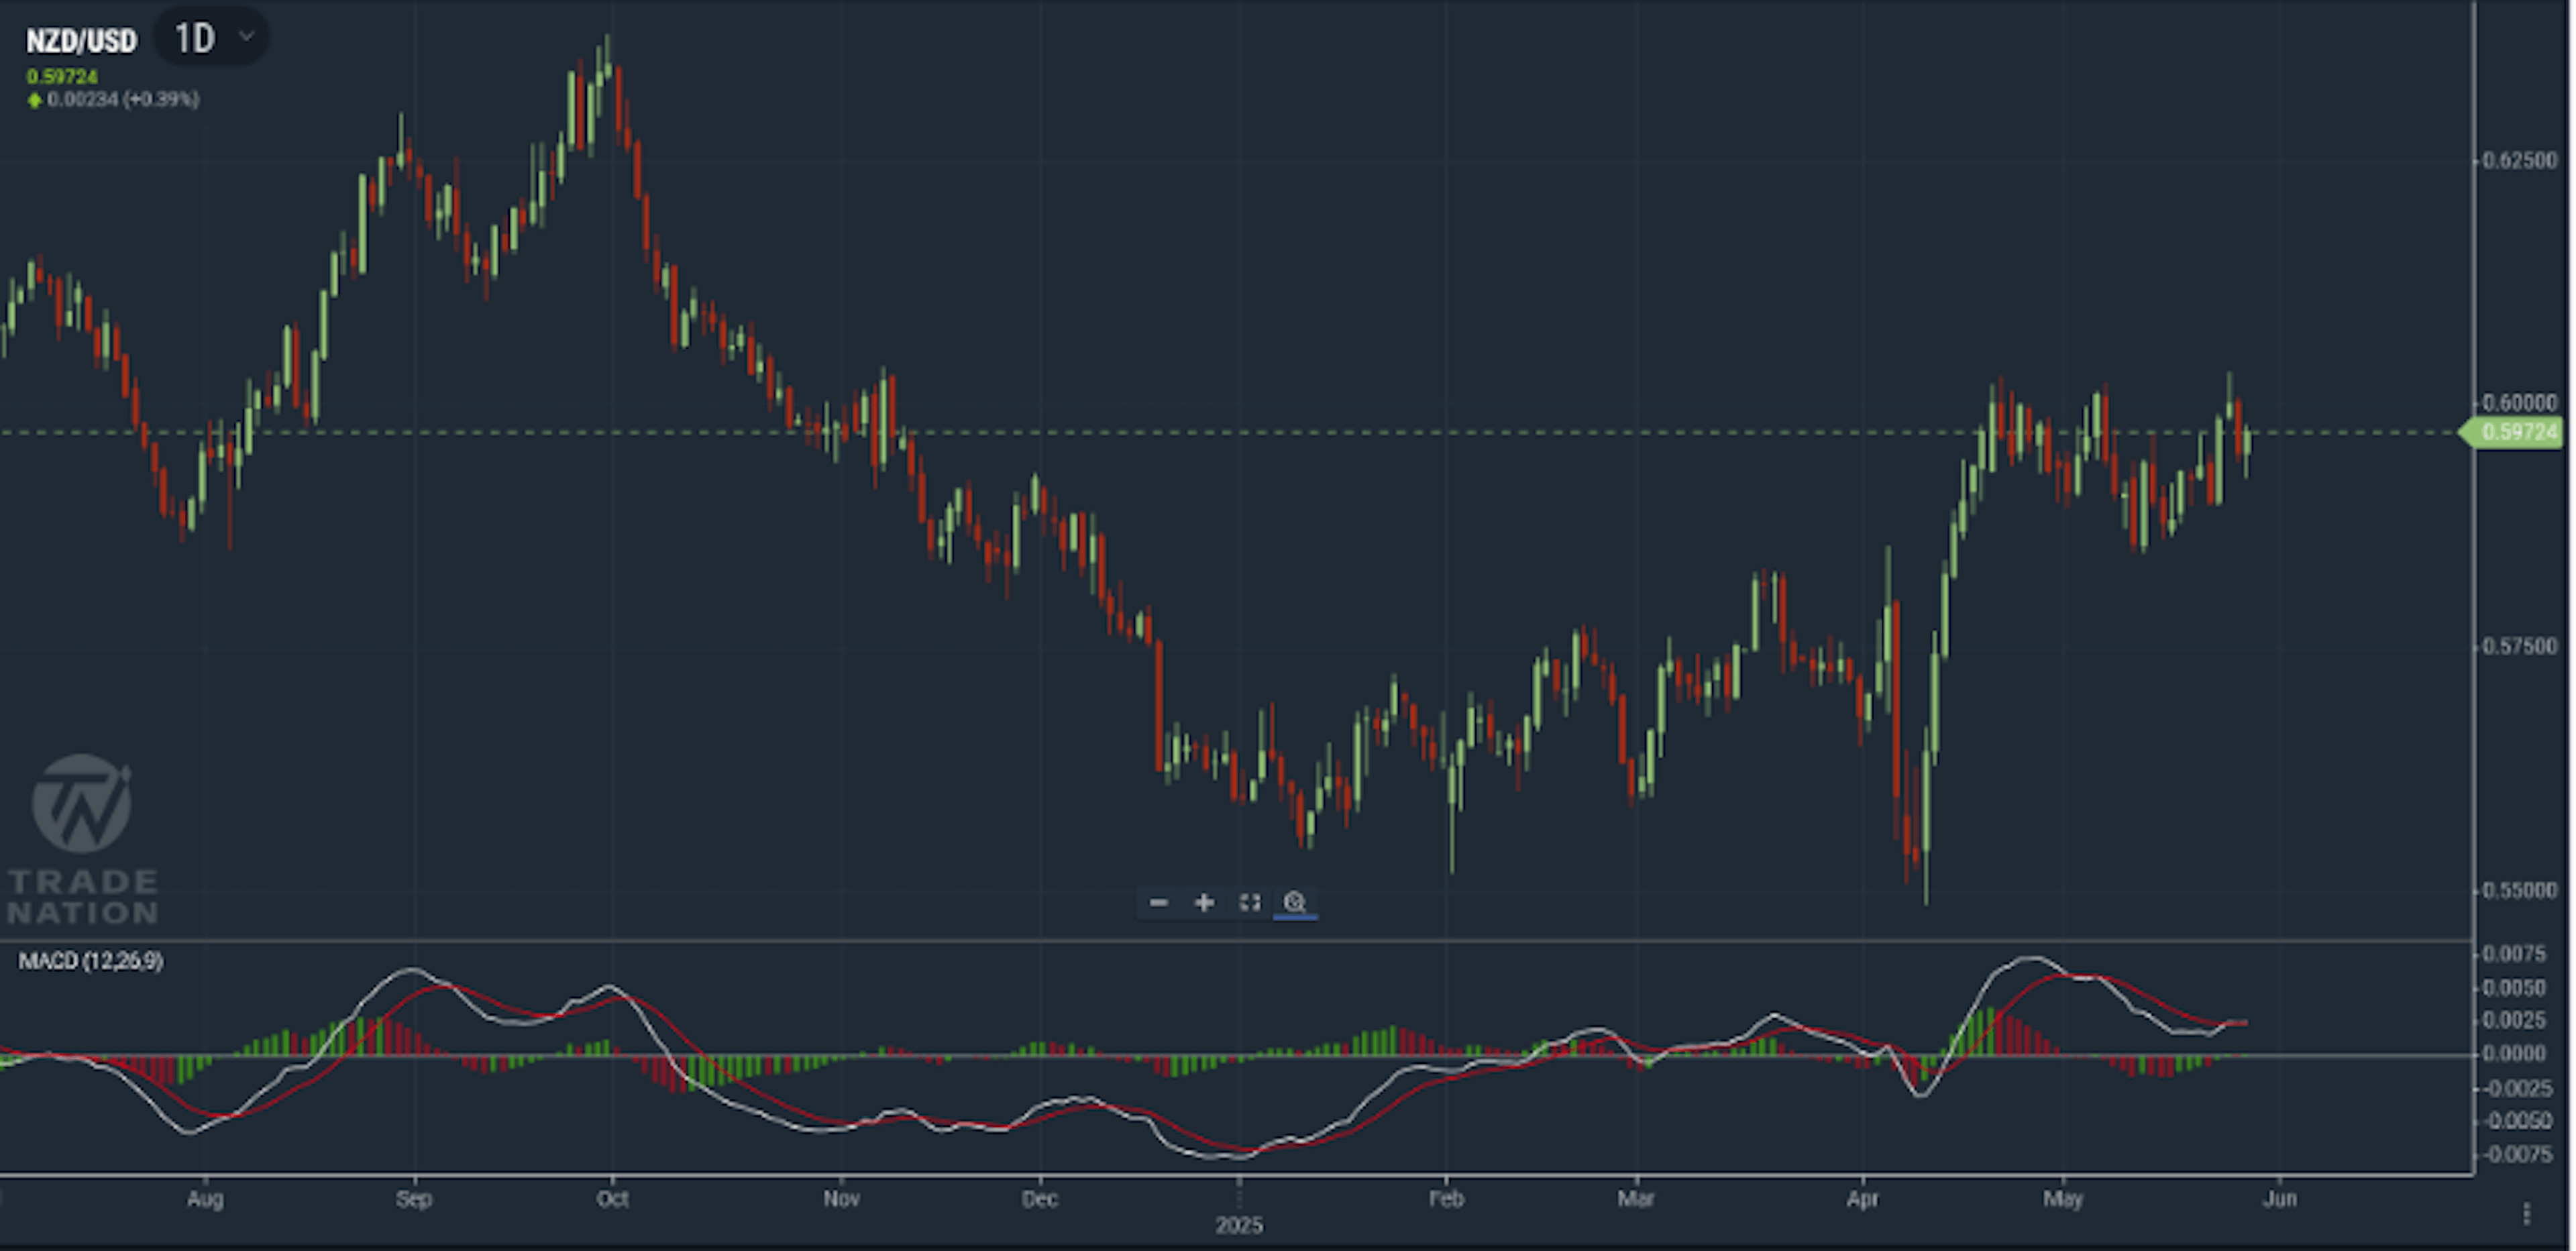2576x1251 pixels.
Task: Click the 0.0075 MACD axis label
Action: point(2514,954)
